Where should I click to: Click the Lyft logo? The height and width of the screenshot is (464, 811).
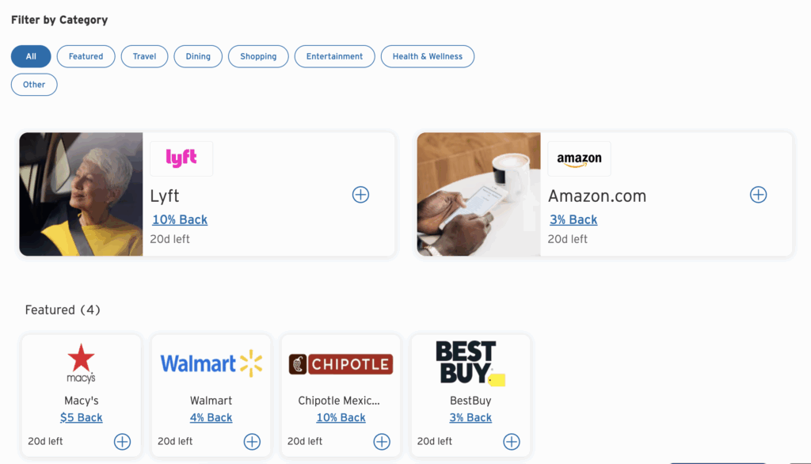coord(181,158)
